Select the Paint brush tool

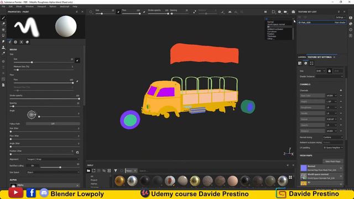pyautogui.click(x=3, y=18)
